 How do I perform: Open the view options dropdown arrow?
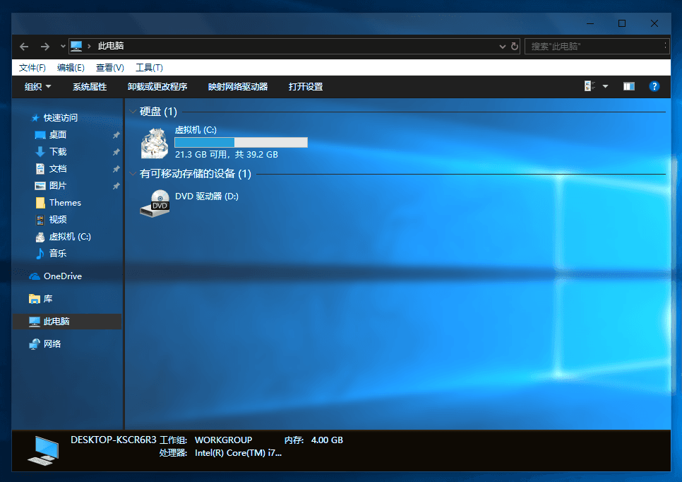point(605,86)
